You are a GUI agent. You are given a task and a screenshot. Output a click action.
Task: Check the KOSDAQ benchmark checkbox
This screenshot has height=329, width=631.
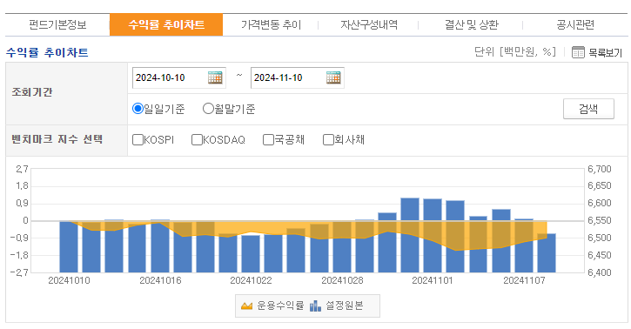point(197,139)
